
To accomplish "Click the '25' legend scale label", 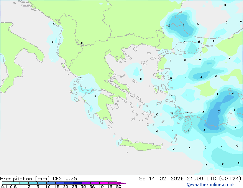I will pyautogui.click(x=74, y=186).
